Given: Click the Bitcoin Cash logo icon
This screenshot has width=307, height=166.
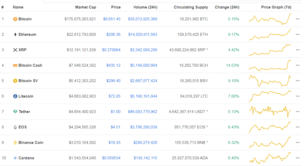Looking at the screenshot, I should coord(15,65).
